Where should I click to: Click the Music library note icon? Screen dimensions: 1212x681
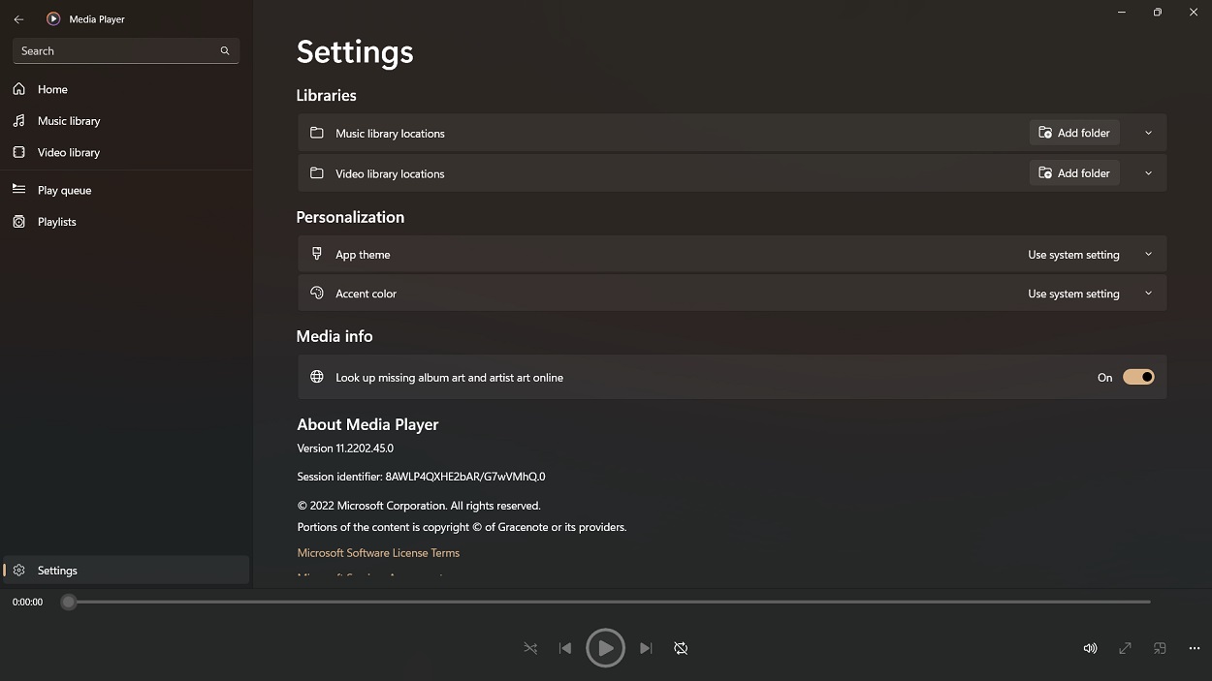pyautogui.click(x=18, y=121)
